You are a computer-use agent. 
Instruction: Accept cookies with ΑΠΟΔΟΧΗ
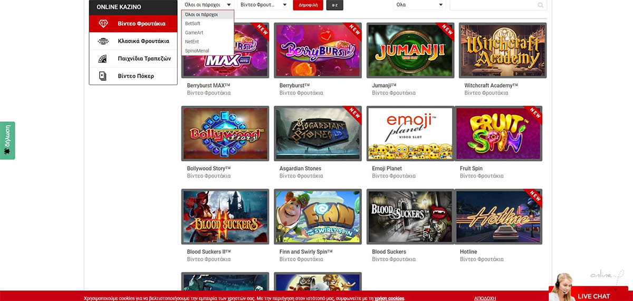tap(485, 298)
